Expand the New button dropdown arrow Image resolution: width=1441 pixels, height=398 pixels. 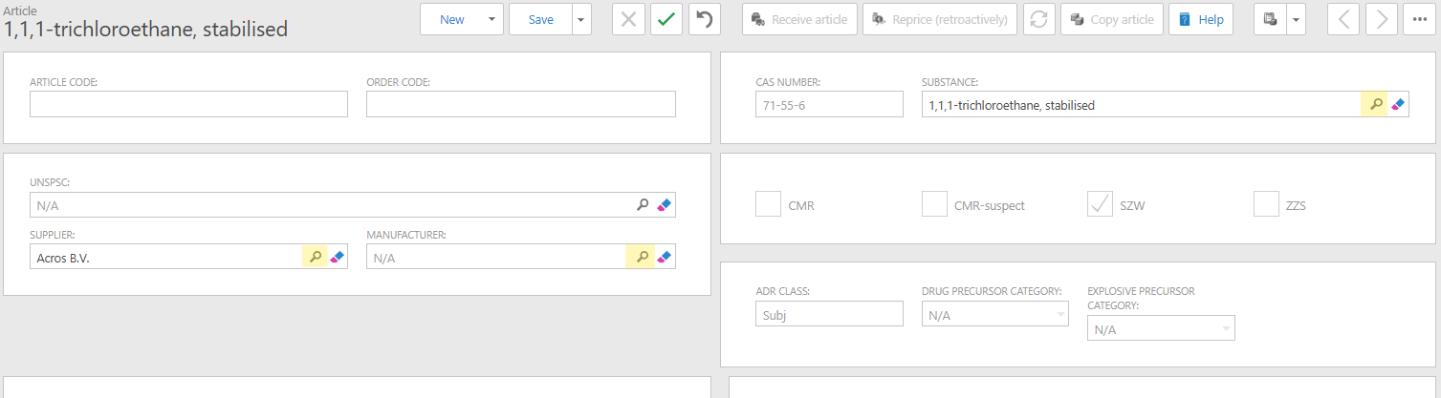pos(491,19)
